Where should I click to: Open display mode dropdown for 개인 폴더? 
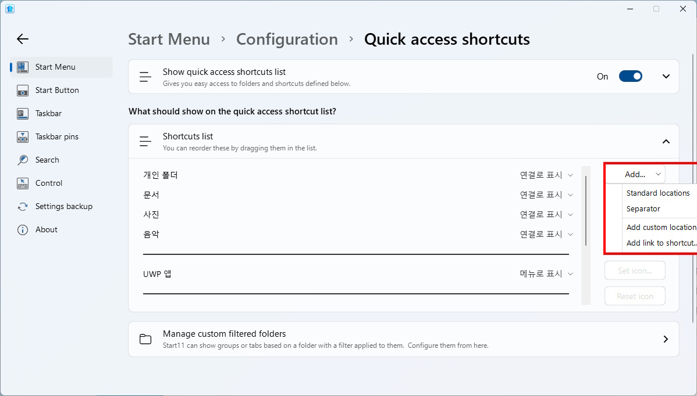click(546, 175)
